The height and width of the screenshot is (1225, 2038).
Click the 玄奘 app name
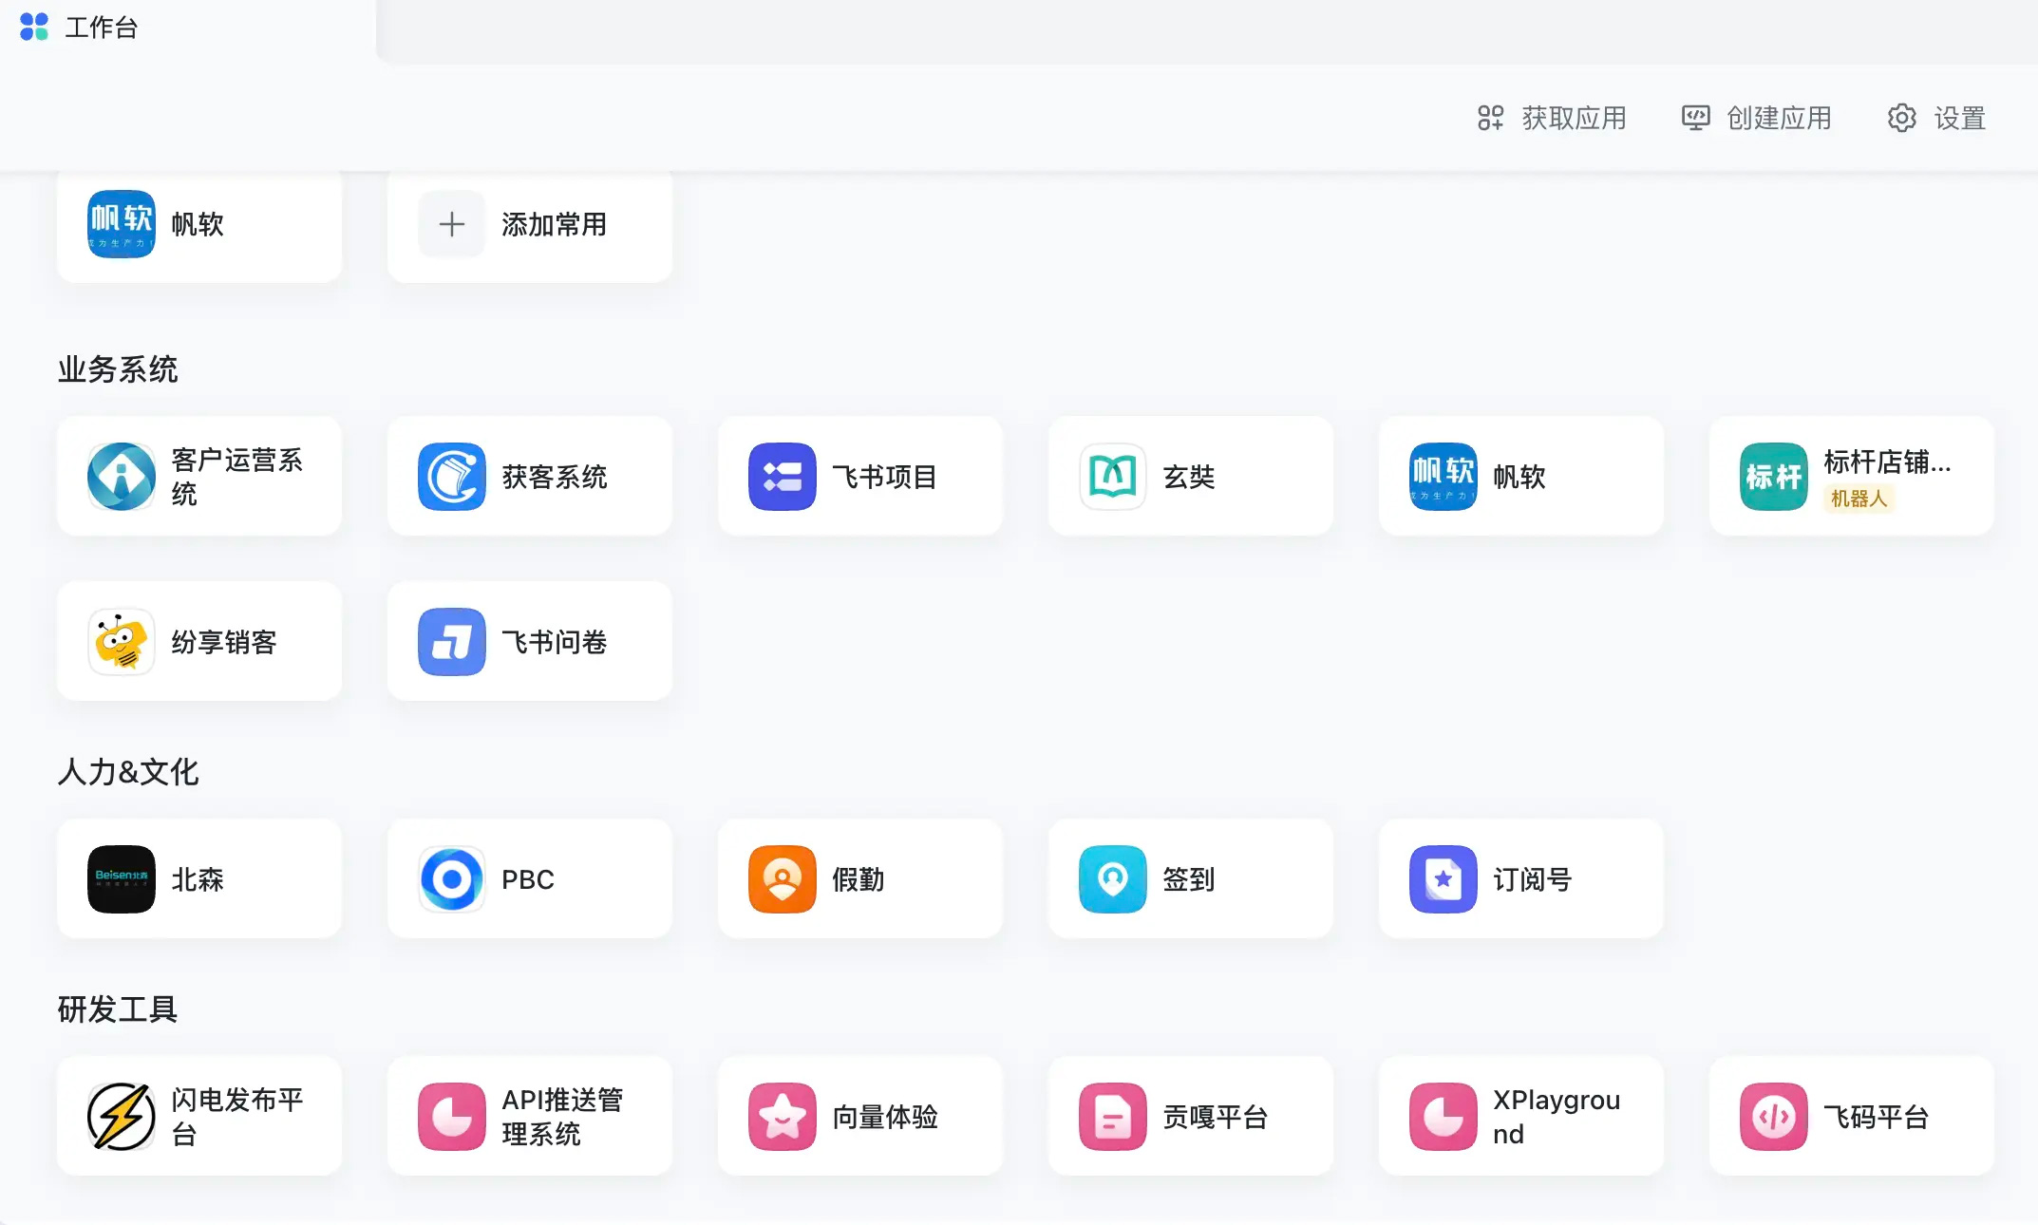pyautogui.click(x=1189, y=477)
